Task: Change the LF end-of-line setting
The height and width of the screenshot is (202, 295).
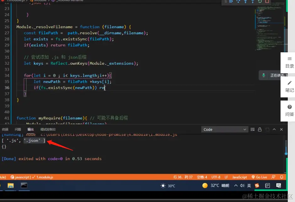Action: click(226, 177)
